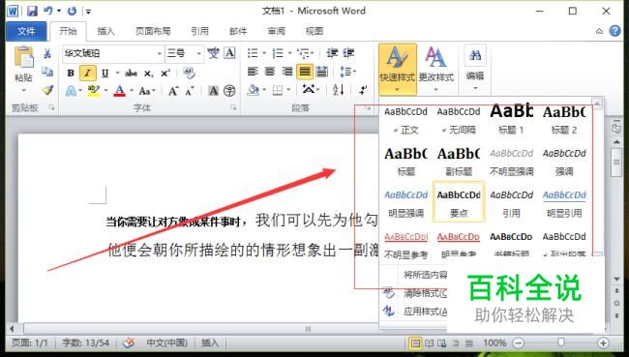Switch to the 引用 References tab
This screenshot has height=357, width=629.
[x=199, y=31]
